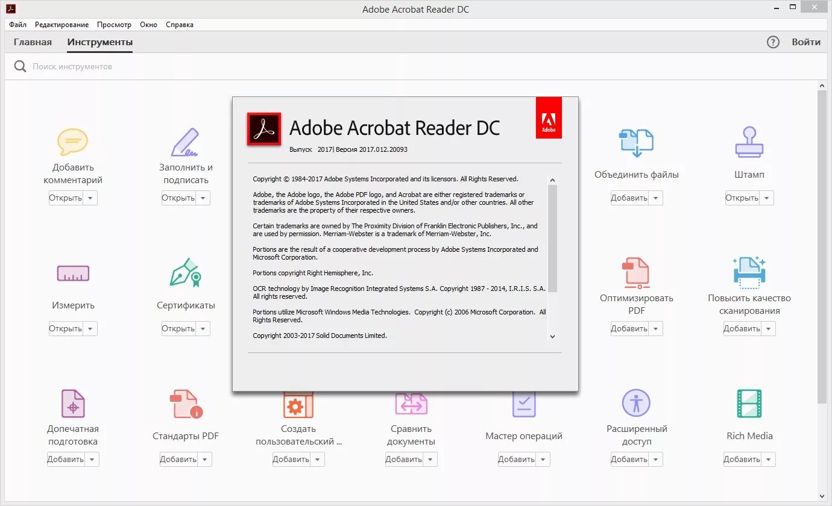Select the Инструменты tab
The height and width of the screenshot is (506, 832).
click(x=100, y=42)
